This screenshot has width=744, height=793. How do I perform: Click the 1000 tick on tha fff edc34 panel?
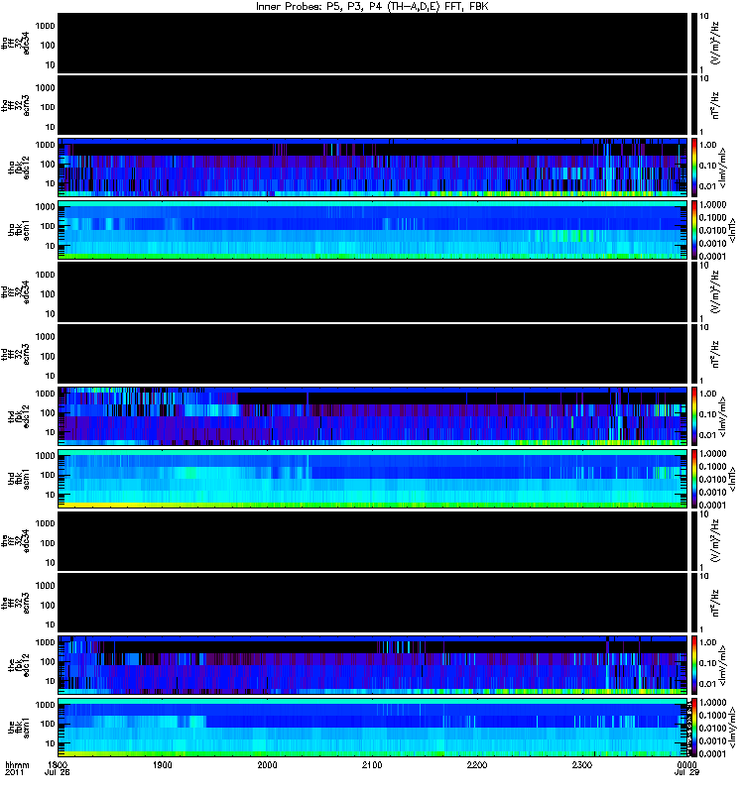(x=45, y=26)
